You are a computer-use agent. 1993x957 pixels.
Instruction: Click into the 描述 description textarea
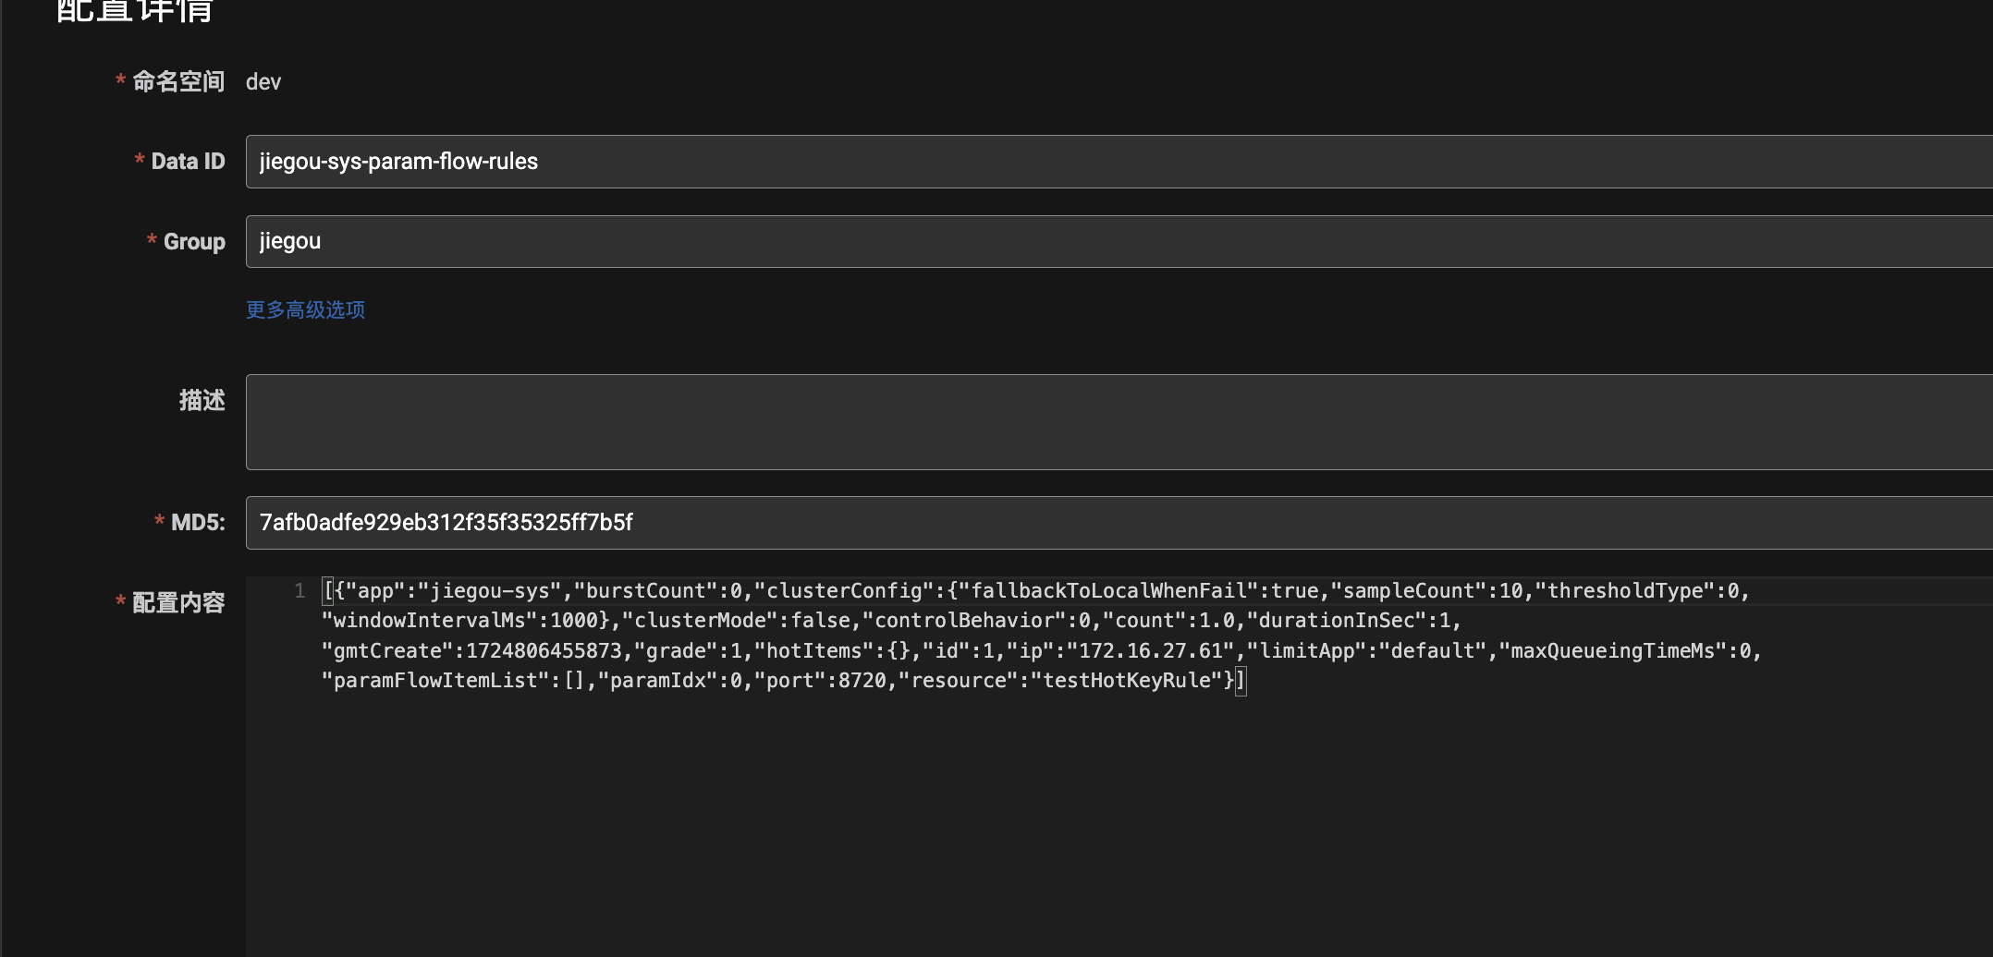[x=1119, y=422]
